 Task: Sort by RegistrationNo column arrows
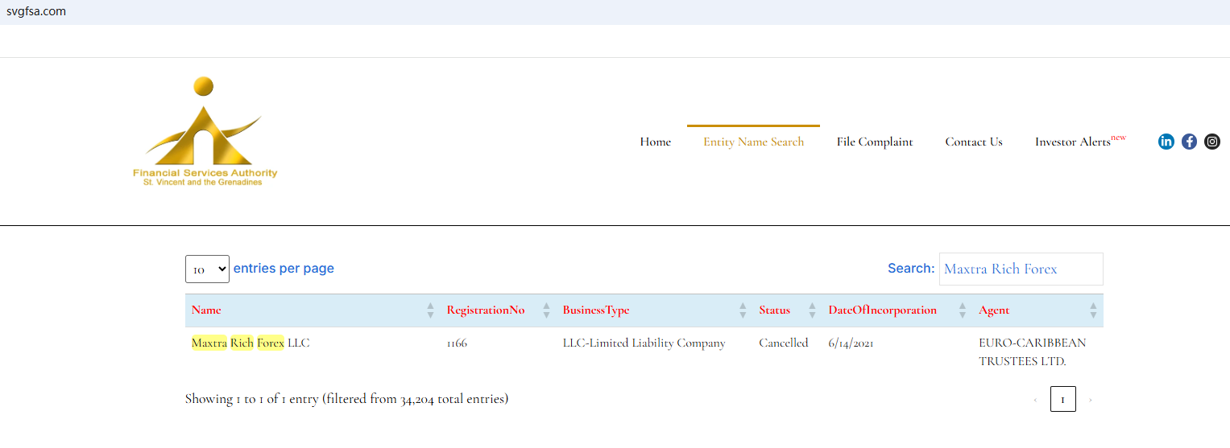(x=546, y=310)
